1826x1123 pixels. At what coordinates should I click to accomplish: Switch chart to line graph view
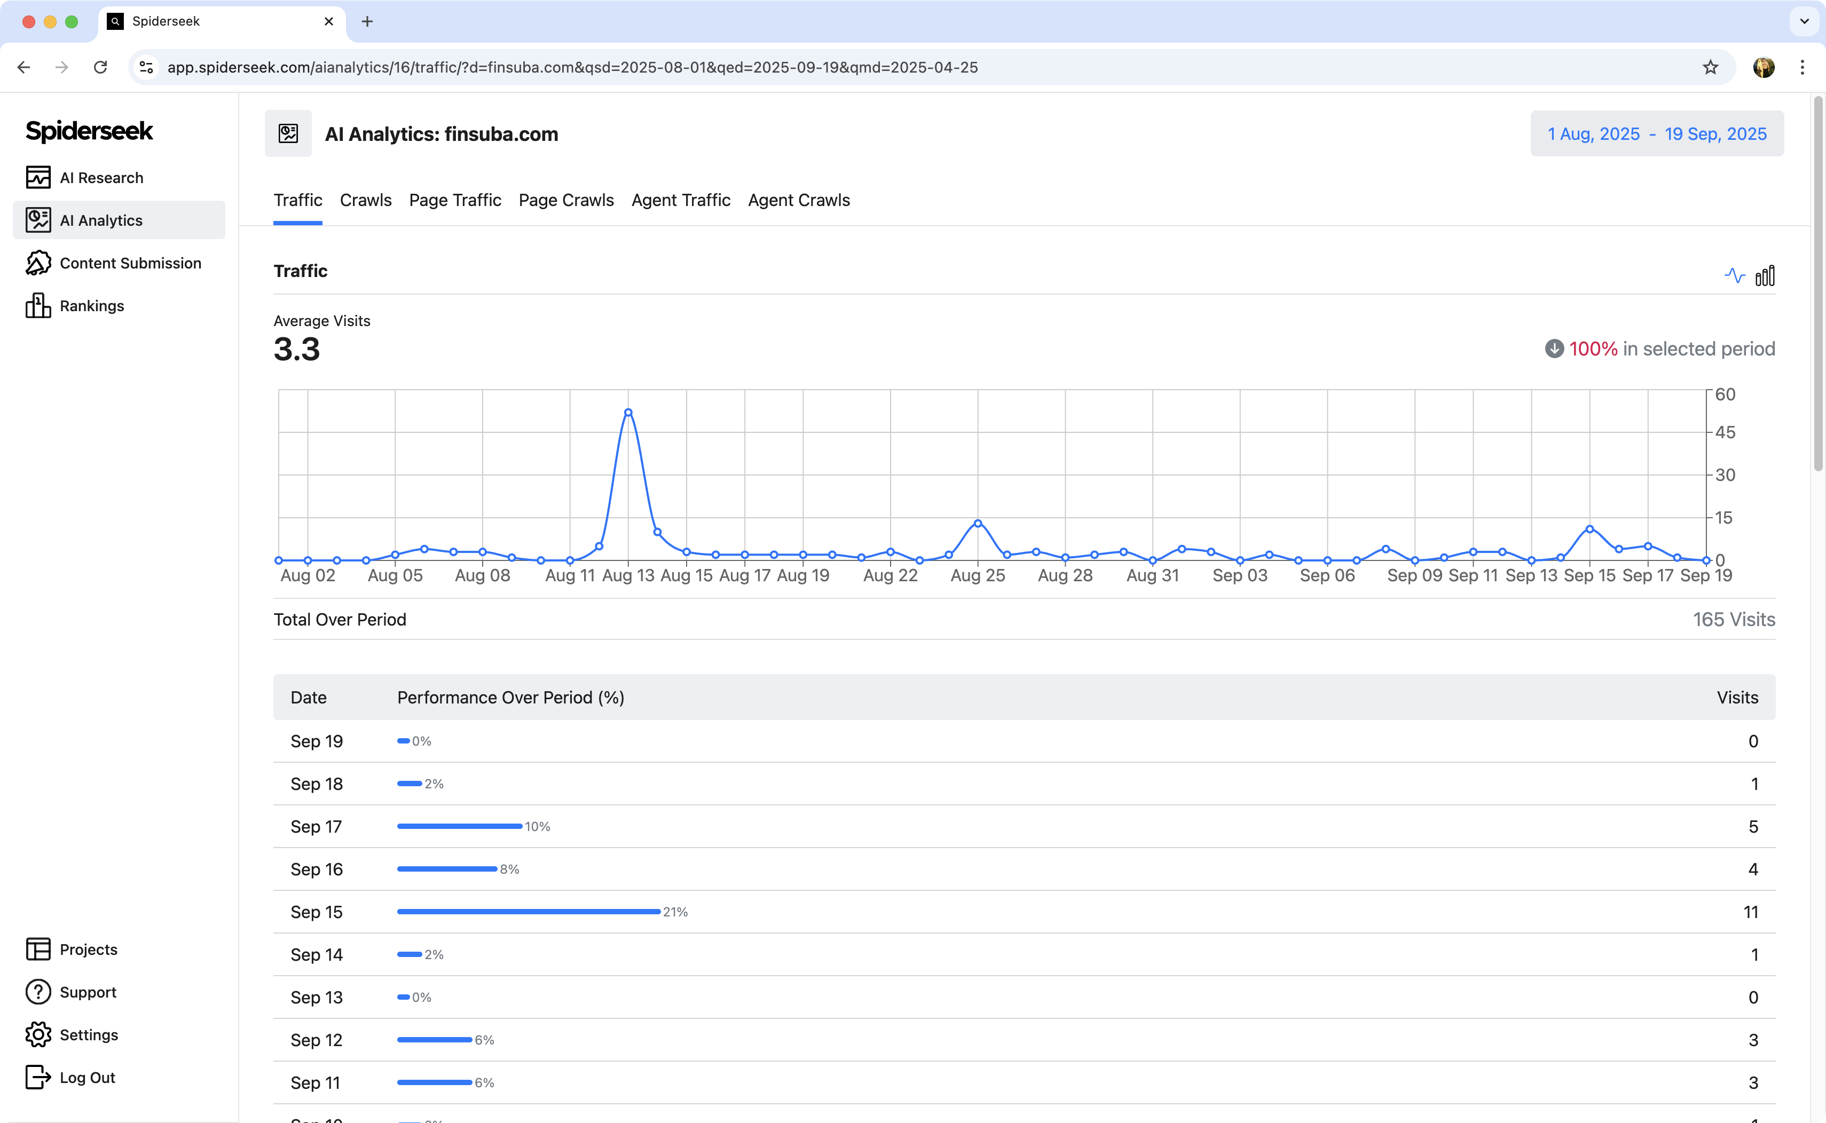coord(1735,275)
